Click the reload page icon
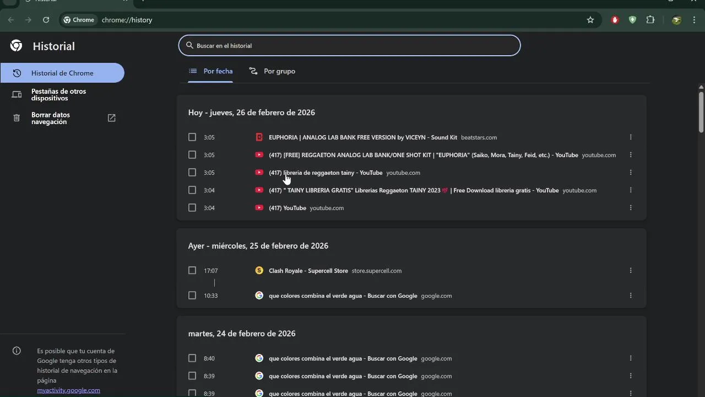 [x=46, y=20]
